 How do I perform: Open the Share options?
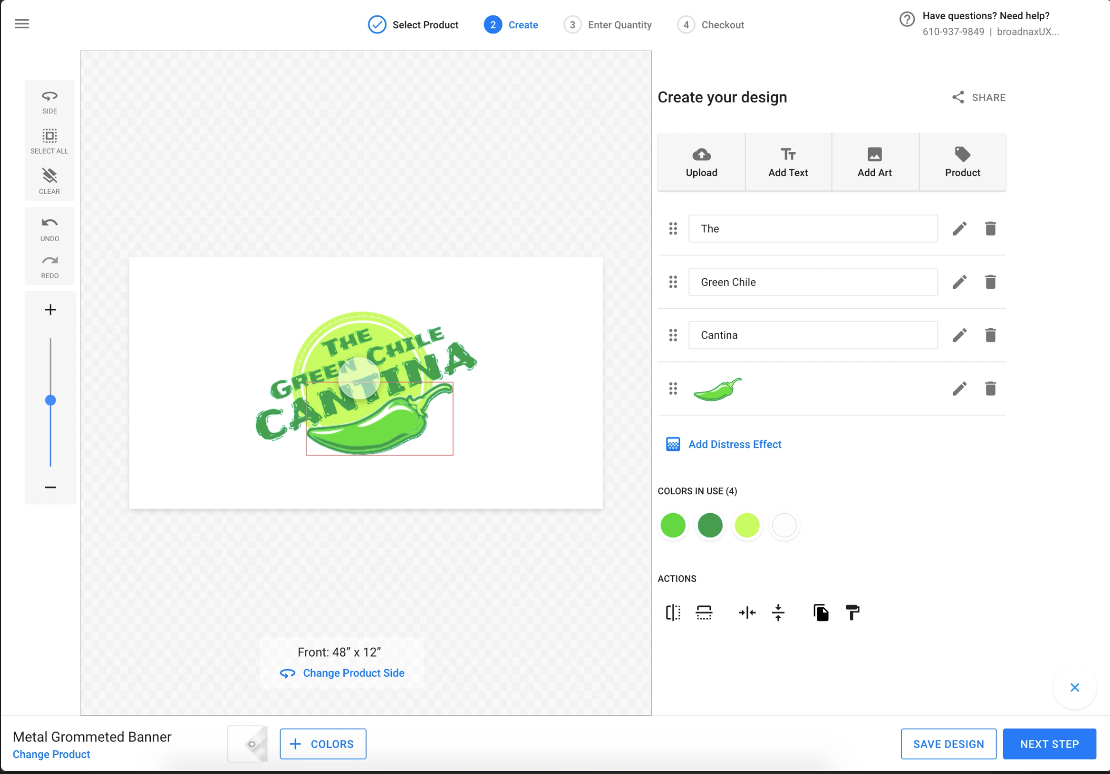pos(978,97)
